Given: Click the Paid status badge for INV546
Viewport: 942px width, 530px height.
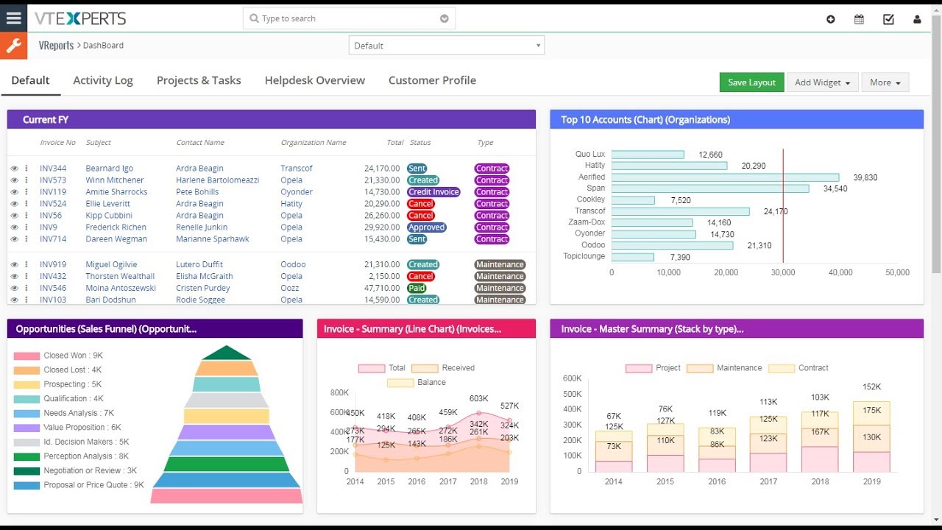Looking at the screenshot, I should point(417,289).
